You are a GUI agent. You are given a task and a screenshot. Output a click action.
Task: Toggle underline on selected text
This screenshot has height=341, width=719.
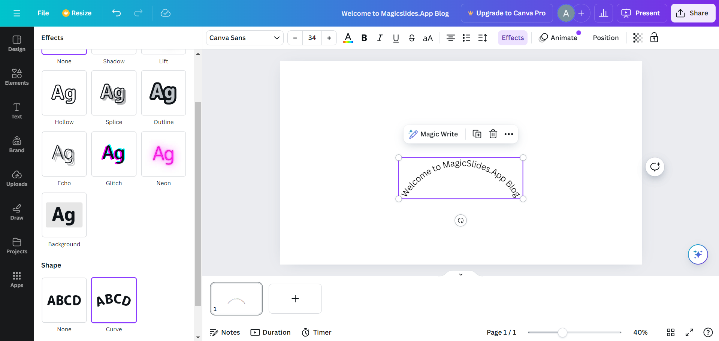[396, 38]
